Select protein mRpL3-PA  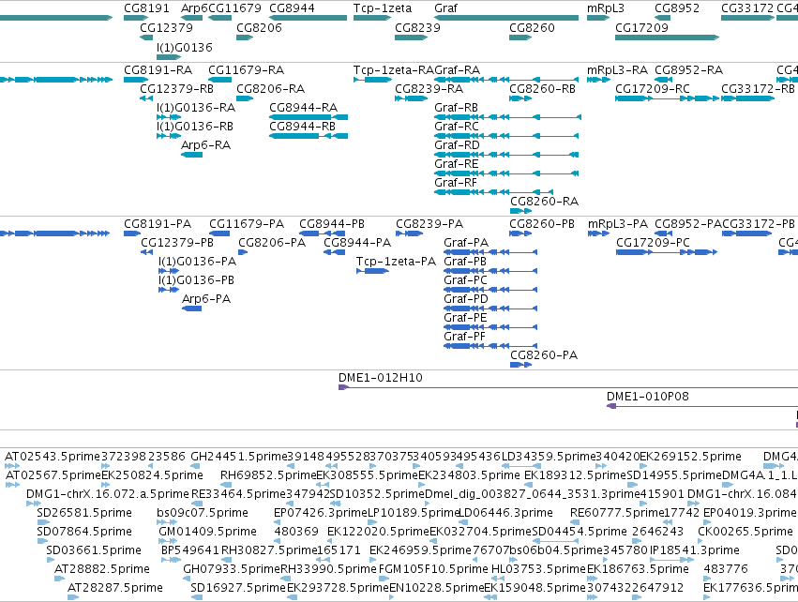pos(598,233)
